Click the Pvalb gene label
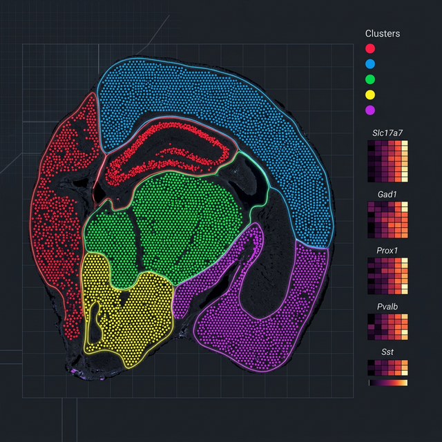Viewport: 442px width, 442px height. point(387,307)
